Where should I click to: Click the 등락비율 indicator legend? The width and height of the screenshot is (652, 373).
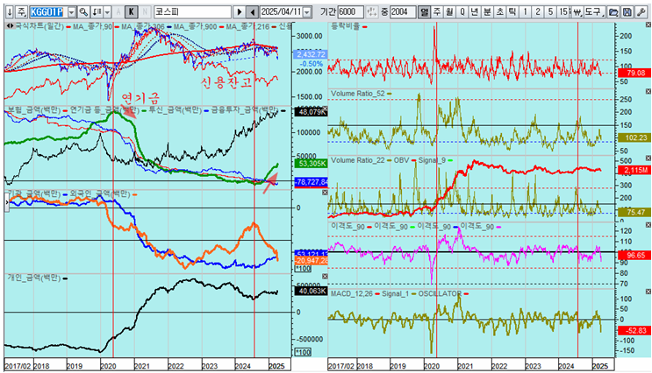pos(345,26)
